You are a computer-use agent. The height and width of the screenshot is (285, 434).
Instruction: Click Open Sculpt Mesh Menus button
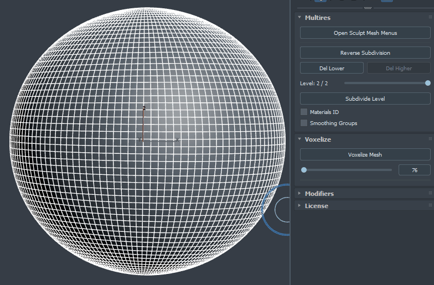click(365, 33)
